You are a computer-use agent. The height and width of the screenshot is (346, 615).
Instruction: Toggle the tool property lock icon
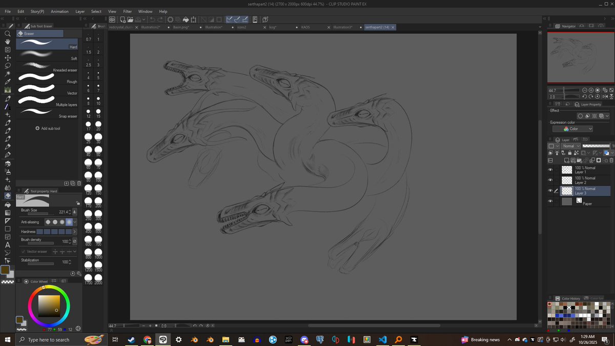(x=78, y=203)
